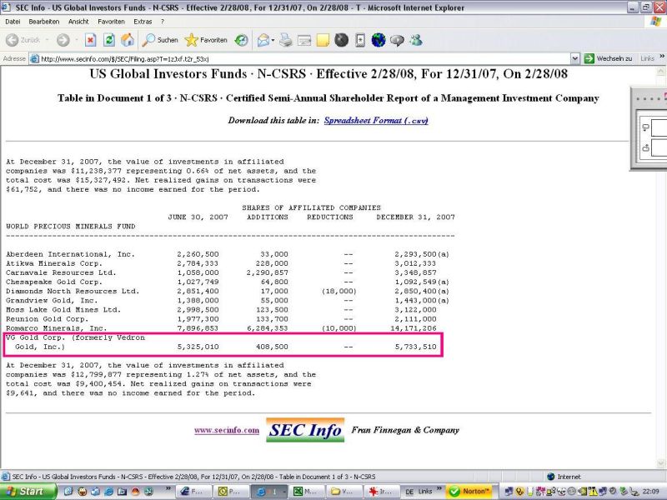Viewport: 667px width, 500px height.
Task: Click in the Adresse URL field
Action: 300,58
